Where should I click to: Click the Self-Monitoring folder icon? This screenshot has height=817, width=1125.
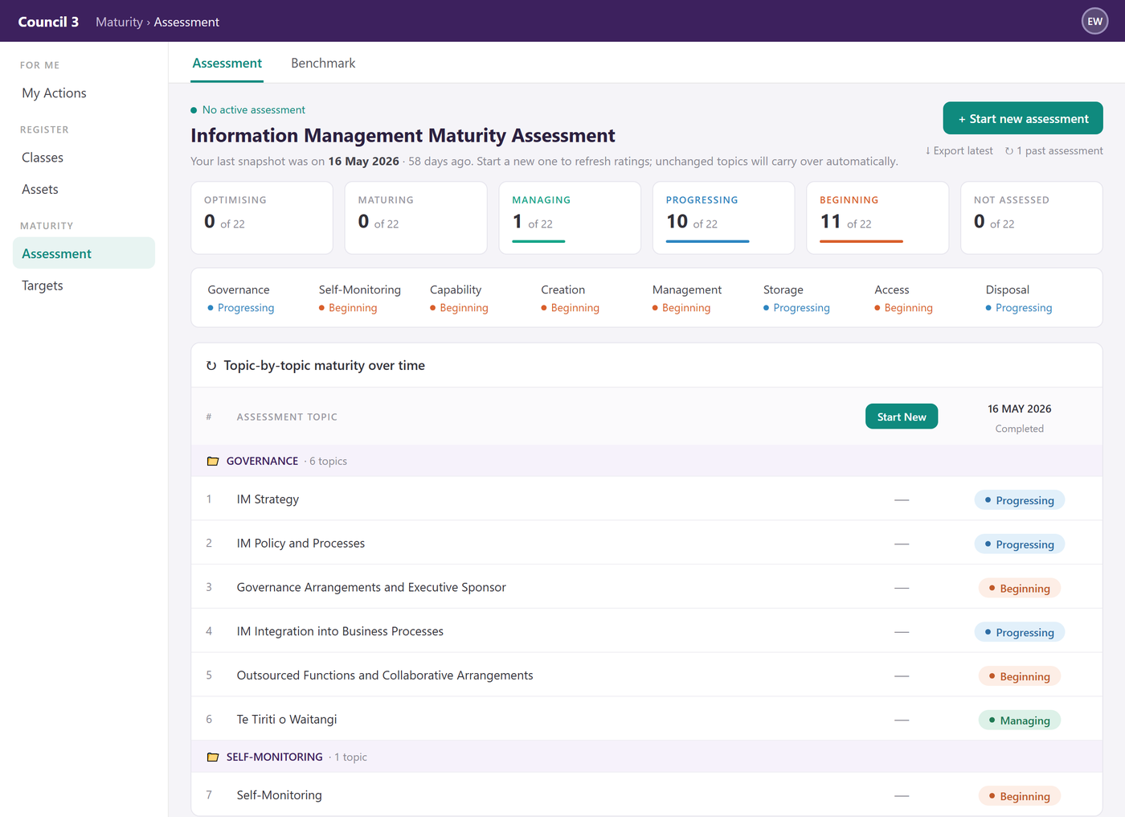point(213,757)
